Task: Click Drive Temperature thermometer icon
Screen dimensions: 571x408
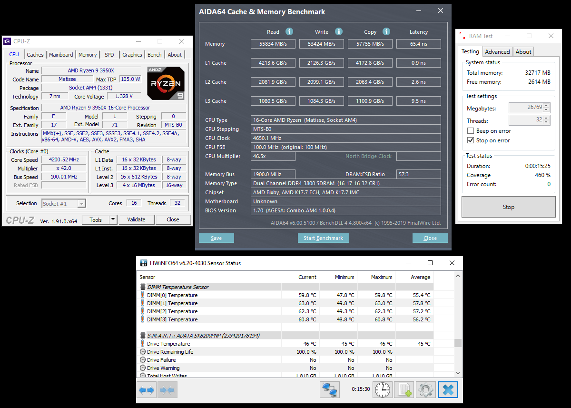Action: tap(142, 344)
